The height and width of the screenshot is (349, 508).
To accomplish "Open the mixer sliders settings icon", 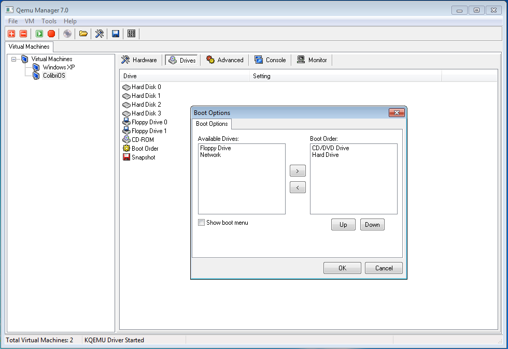I will pyautogui.click(x=131, y=34).
